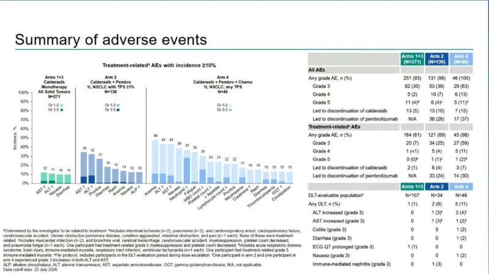Click the Gr 1-2 legend swatch under Arm 2

(x=118, y=105)
